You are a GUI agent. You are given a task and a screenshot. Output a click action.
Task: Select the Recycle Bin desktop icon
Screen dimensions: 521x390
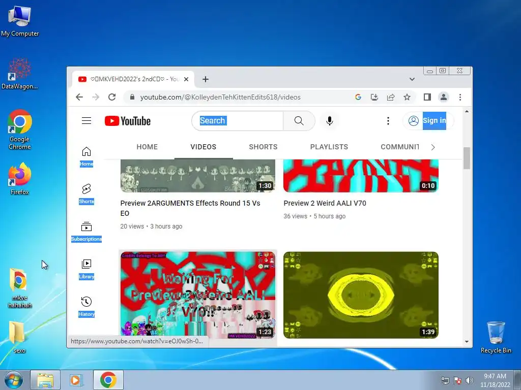[496, 337]
